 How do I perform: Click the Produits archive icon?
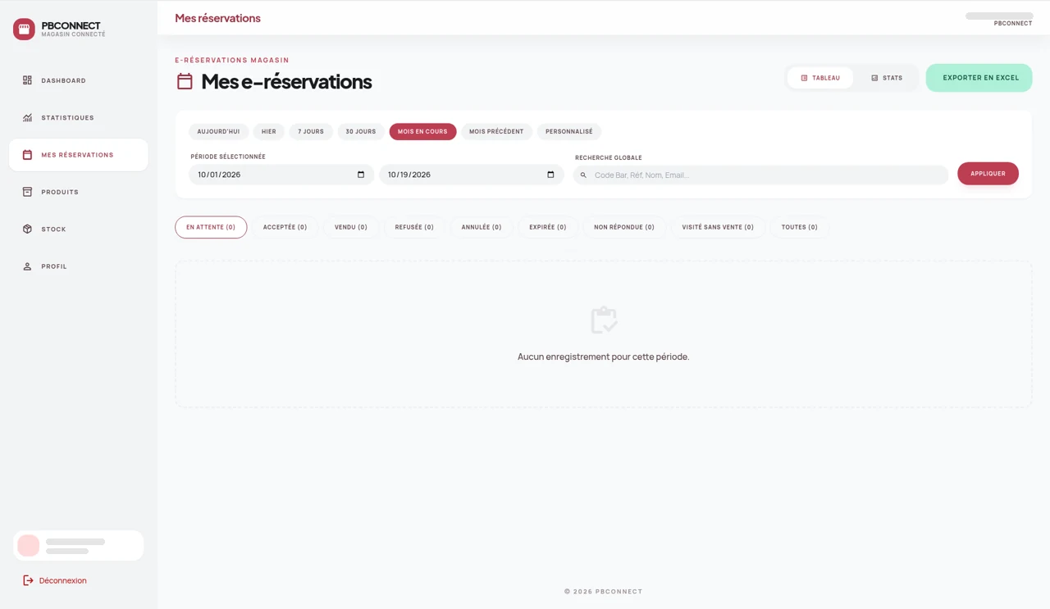pos(27,192)
